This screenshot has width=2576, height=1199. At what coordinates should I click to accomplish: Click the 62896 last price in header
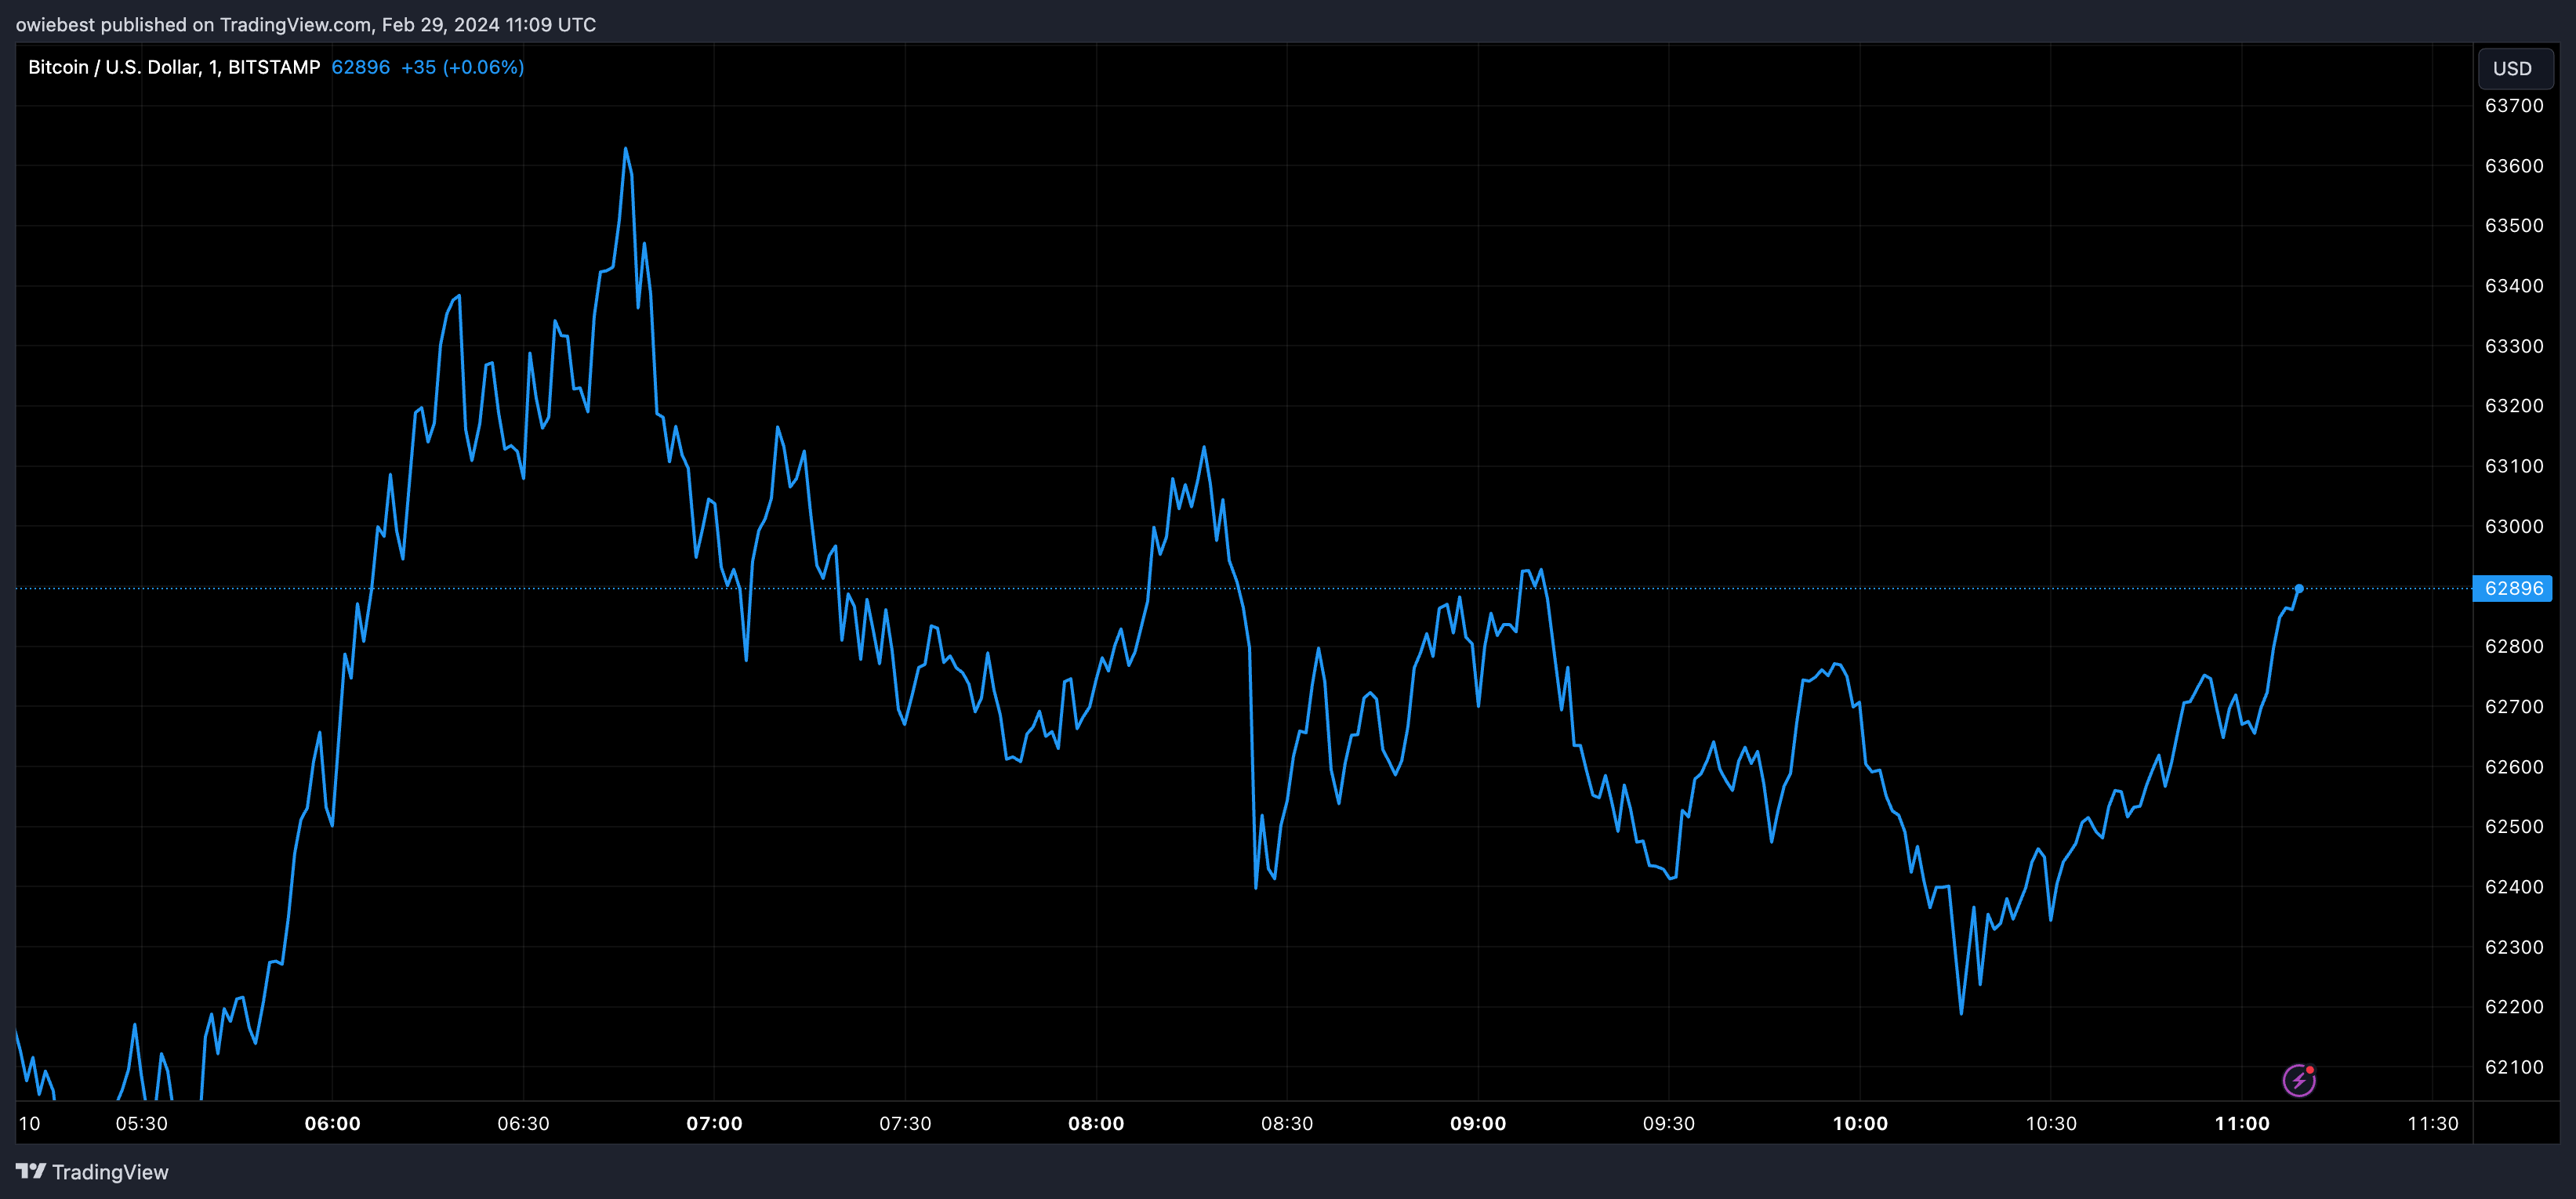coord(360,67)
